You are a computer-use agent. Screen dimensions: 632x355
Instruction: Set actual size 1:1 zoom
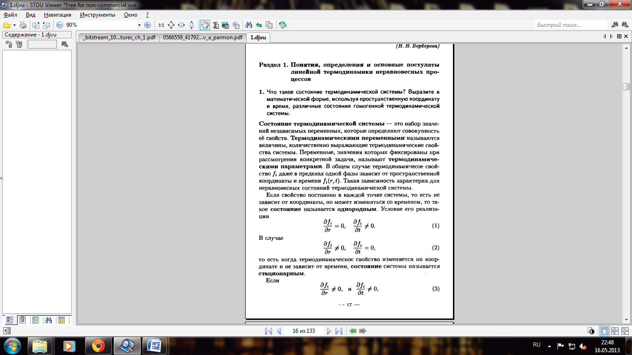(161, 25)
